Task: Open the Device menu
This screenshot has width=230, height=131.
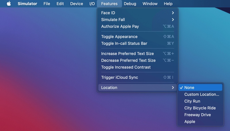Action: click(76, 4)
